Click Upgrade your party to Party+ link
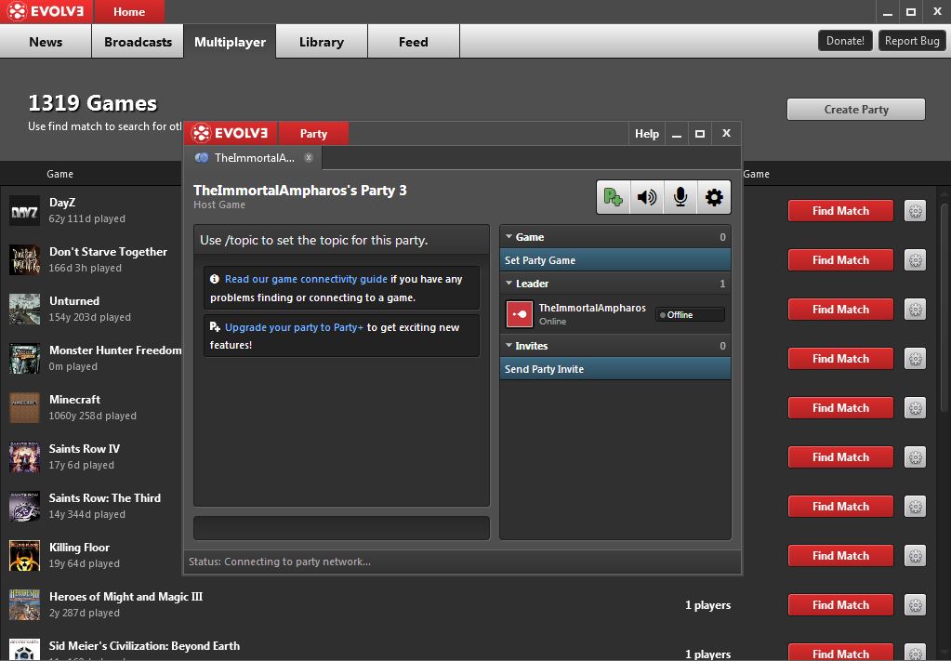The height and width of the screenshot is (661, 951). click(x=294, y=327)
